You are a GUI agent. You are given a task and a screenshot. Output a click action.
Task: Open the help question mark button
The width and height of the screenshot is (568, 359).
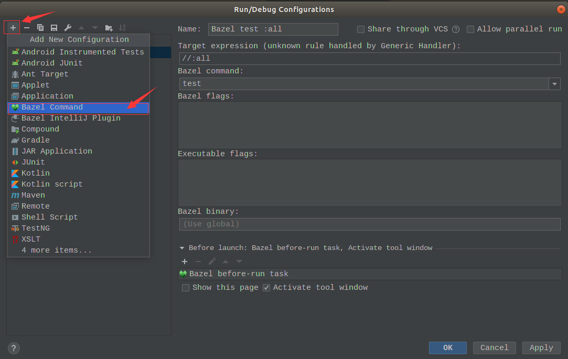coord(14,348)
